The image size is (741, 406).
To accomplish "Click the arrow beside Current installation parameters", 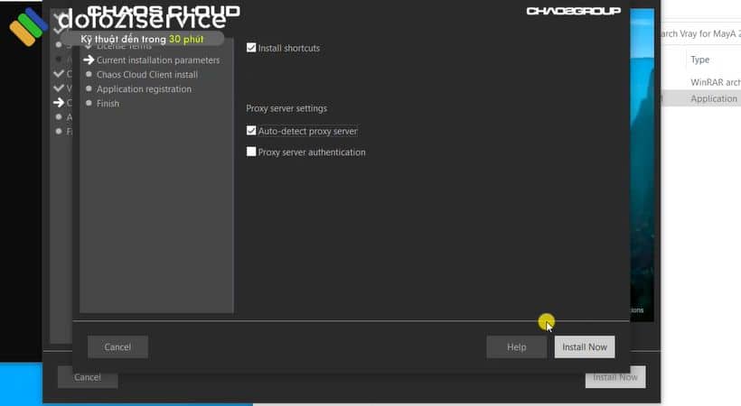I will (x=88, y=60).
